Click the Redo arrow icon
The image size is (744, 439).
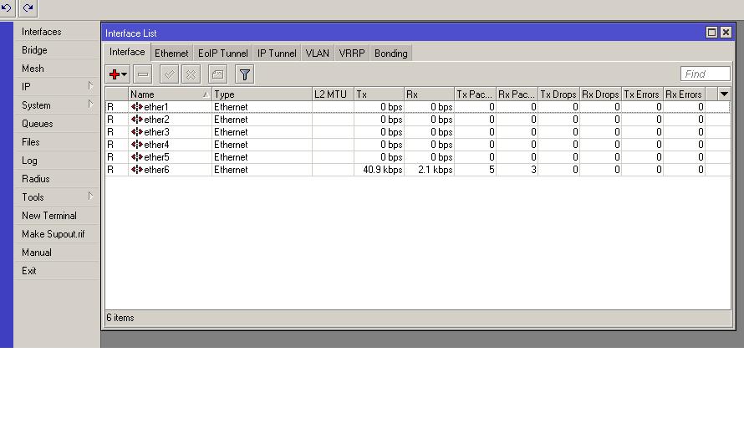point(28,8)
